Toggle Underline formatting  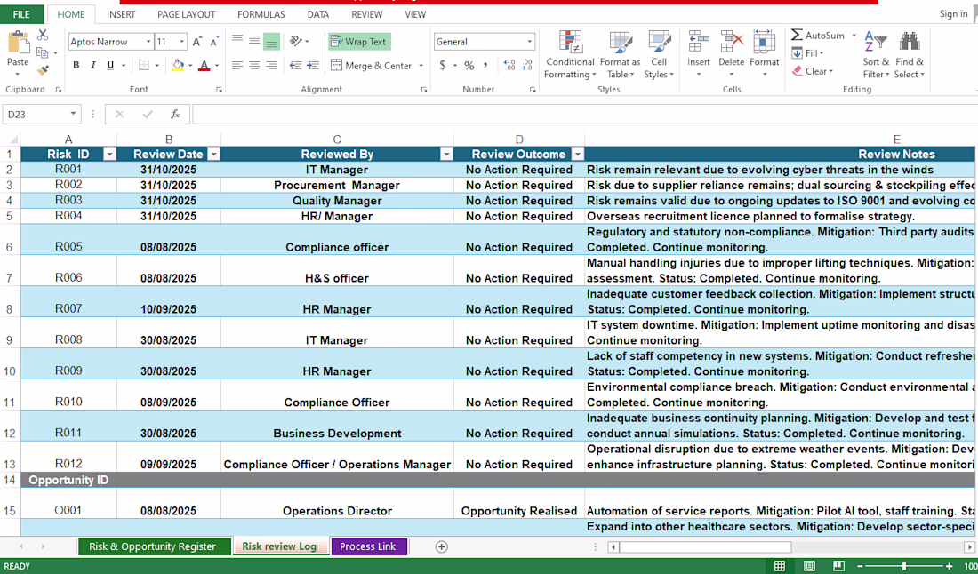point(110,65)
